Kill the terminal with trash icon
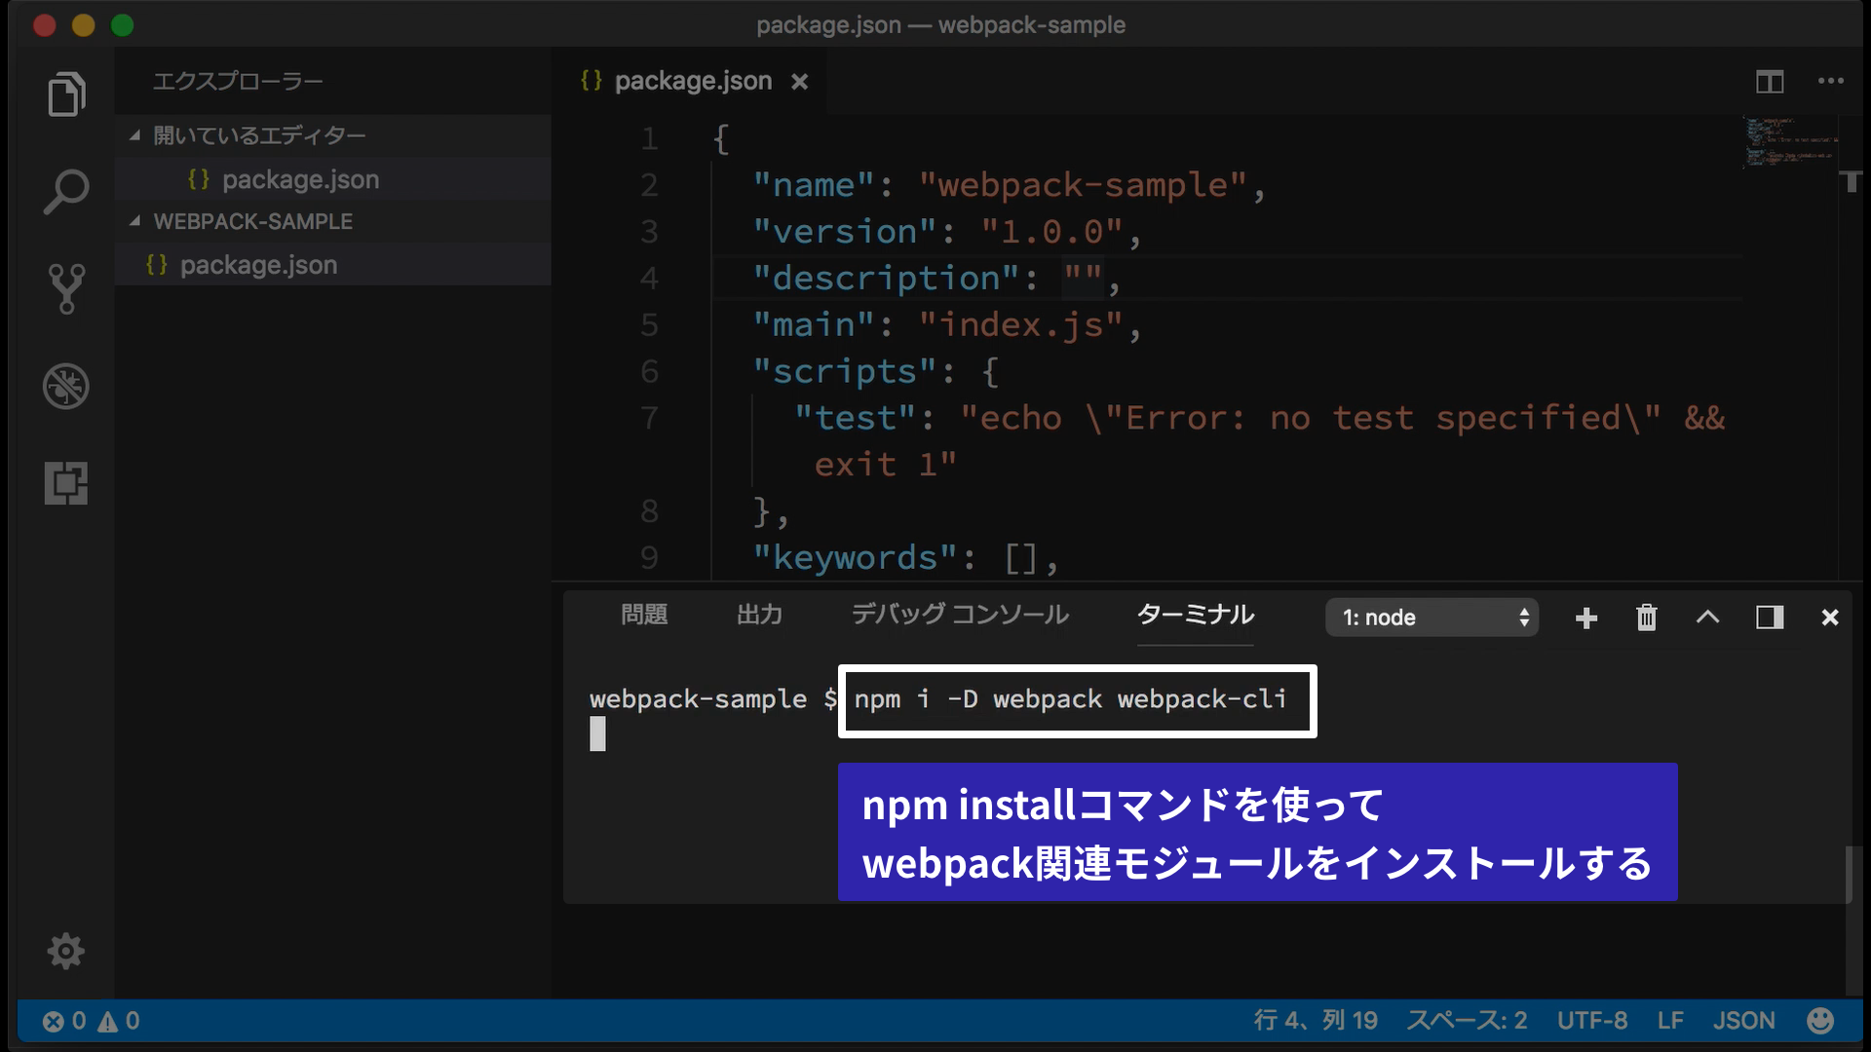 pyautogui.click(x=1647, y=618)
